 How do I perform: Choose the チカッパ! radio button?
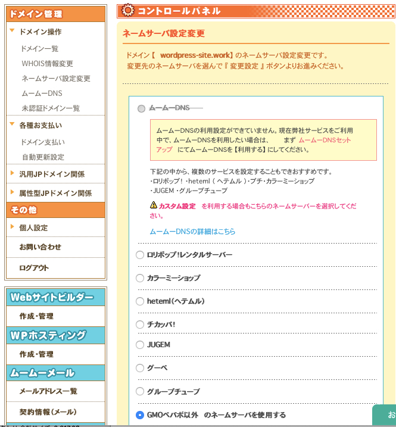click(140, 325)
